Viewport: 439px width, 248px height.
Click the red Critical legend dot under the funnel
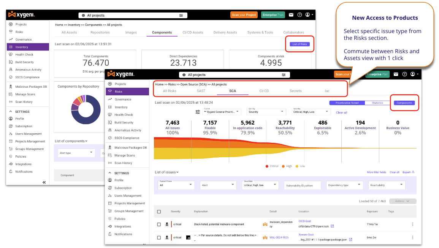tap(267, 166)
